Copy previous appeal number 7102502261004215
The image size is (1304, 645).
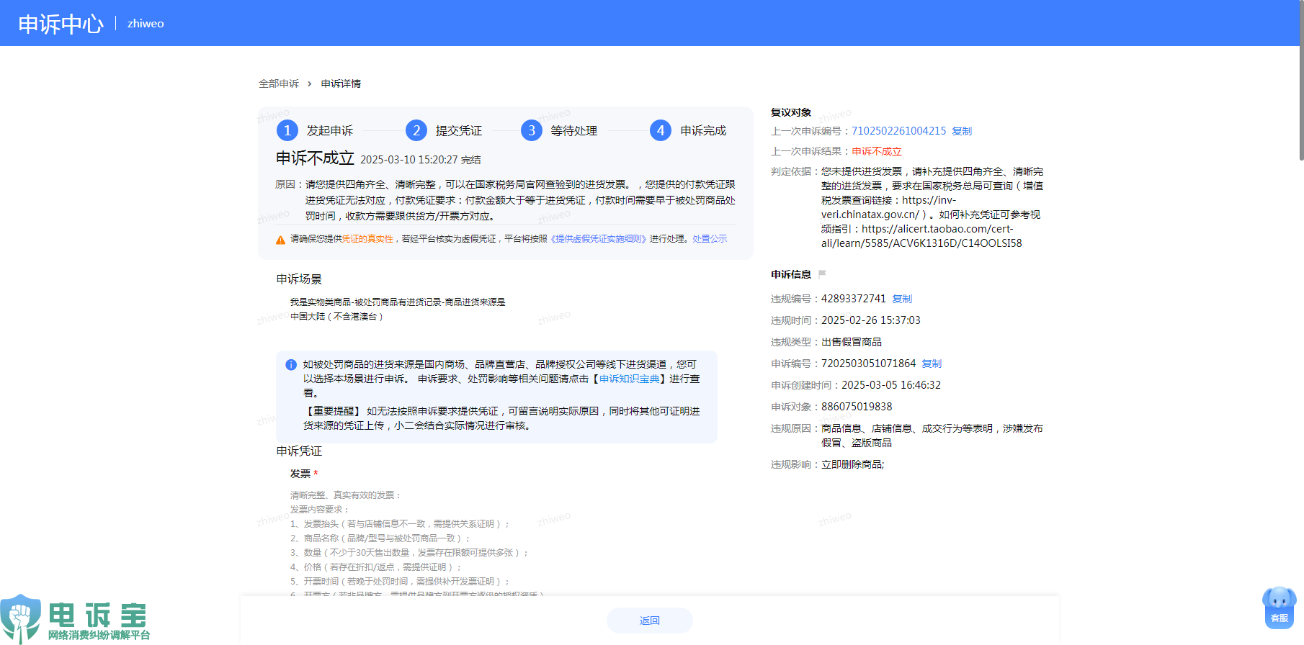click(962, 131)
